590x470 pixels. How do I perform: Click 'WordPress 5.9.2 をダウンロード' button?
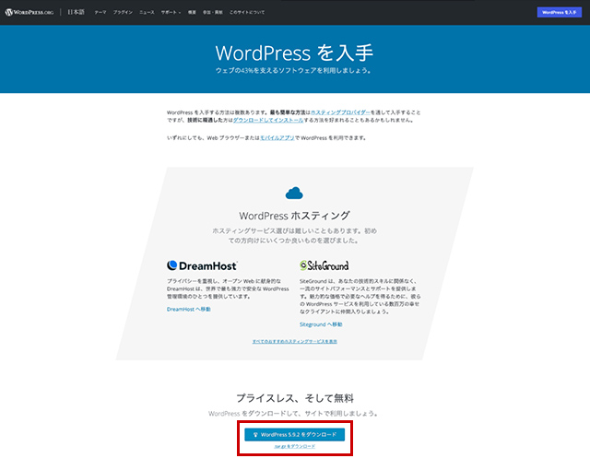click(x=294, y=434)
